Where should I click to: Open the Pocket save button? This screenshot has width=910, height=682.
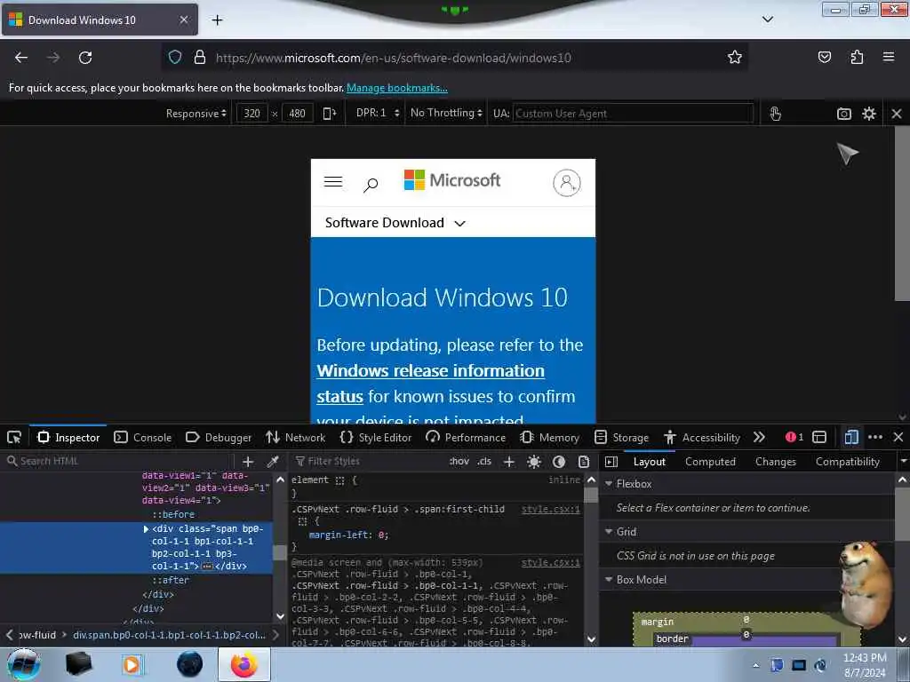(824, 57)
